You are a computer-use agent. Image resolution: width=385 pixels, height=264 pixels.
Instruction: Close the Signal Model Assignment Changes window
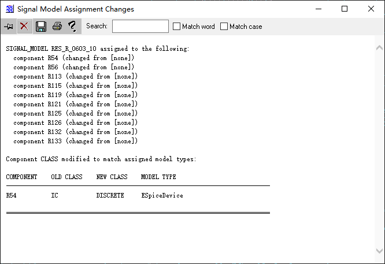[x=371, y=9]
